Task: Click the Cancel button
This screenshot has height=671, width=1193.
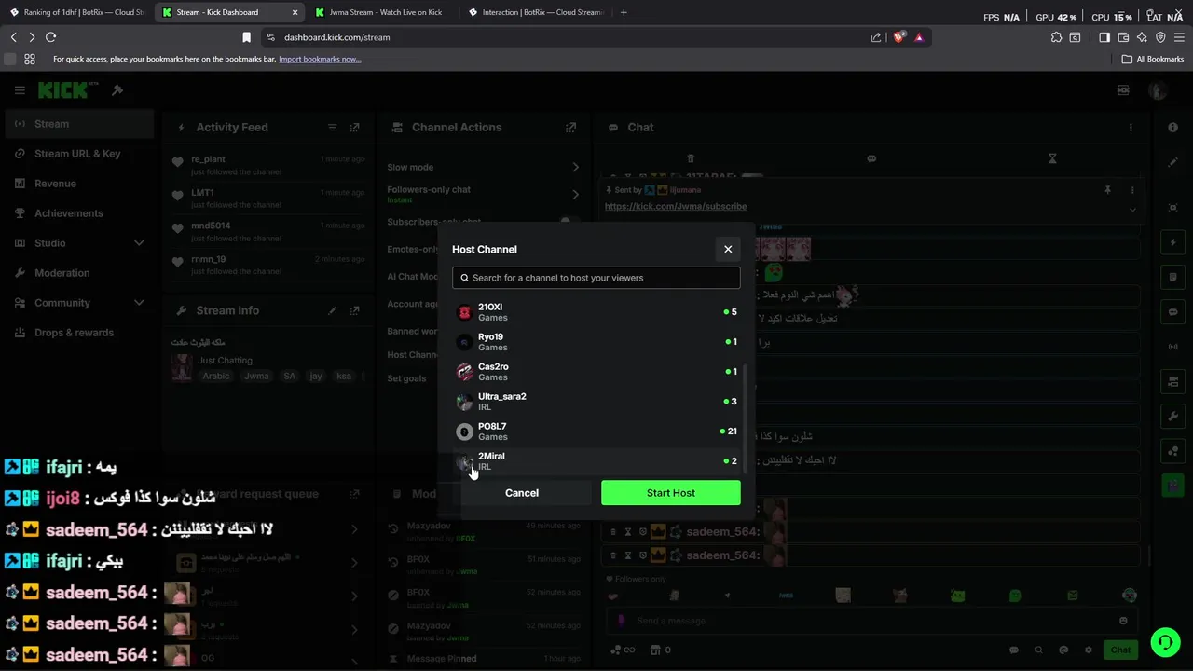Action: point(522,493)
